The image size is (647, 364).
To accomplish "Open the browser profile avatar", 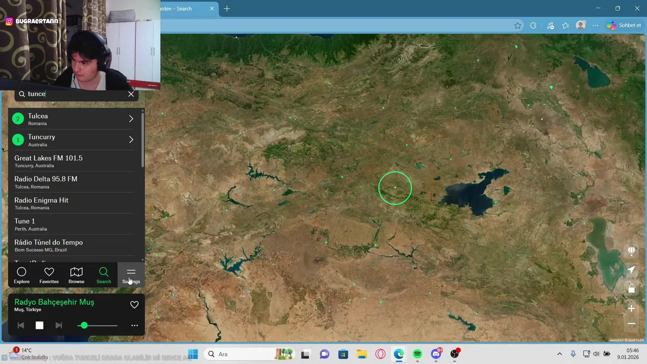I will [x=581, y=25].
